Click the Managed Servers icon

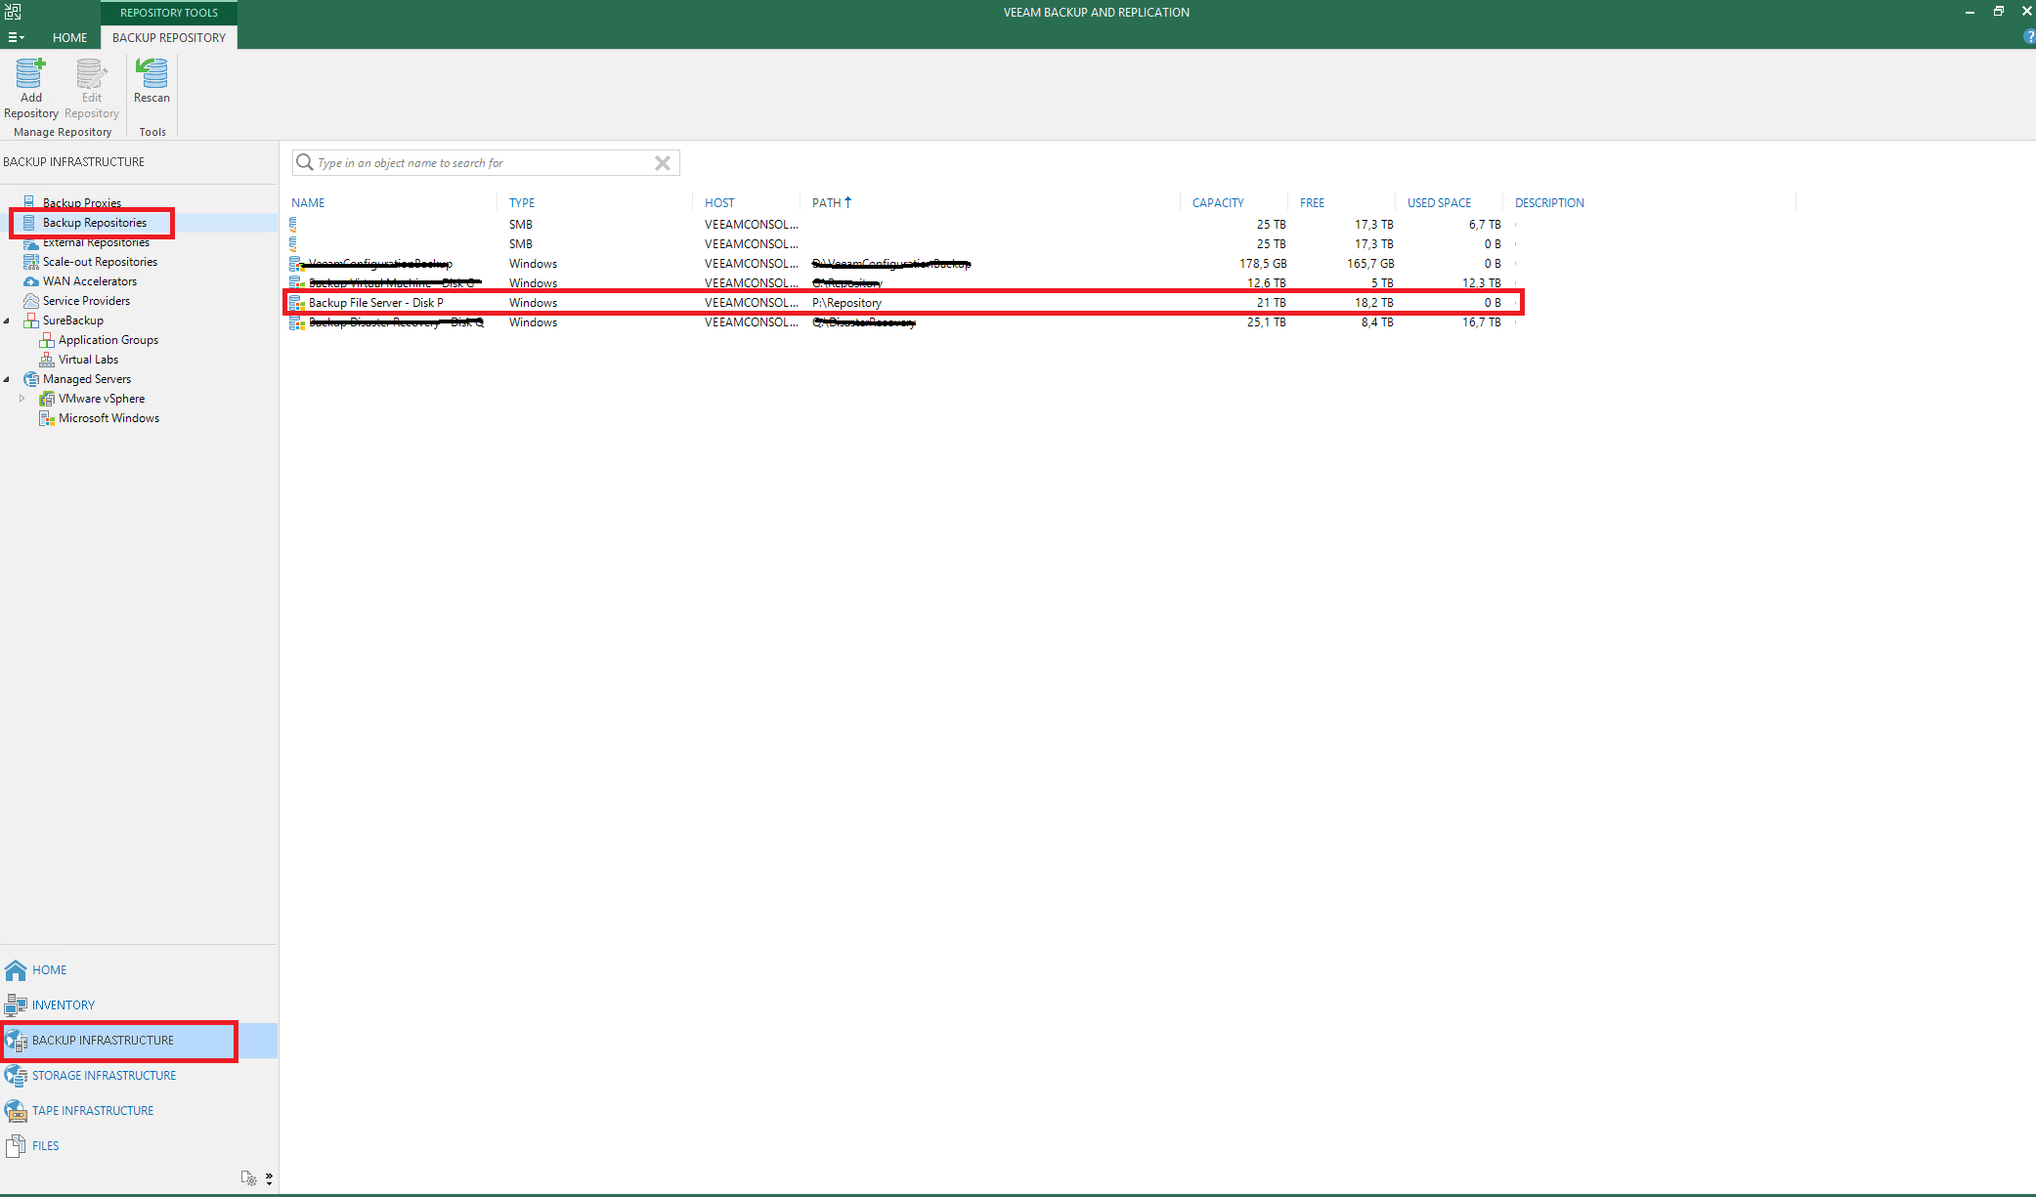(x=31, y=379)
